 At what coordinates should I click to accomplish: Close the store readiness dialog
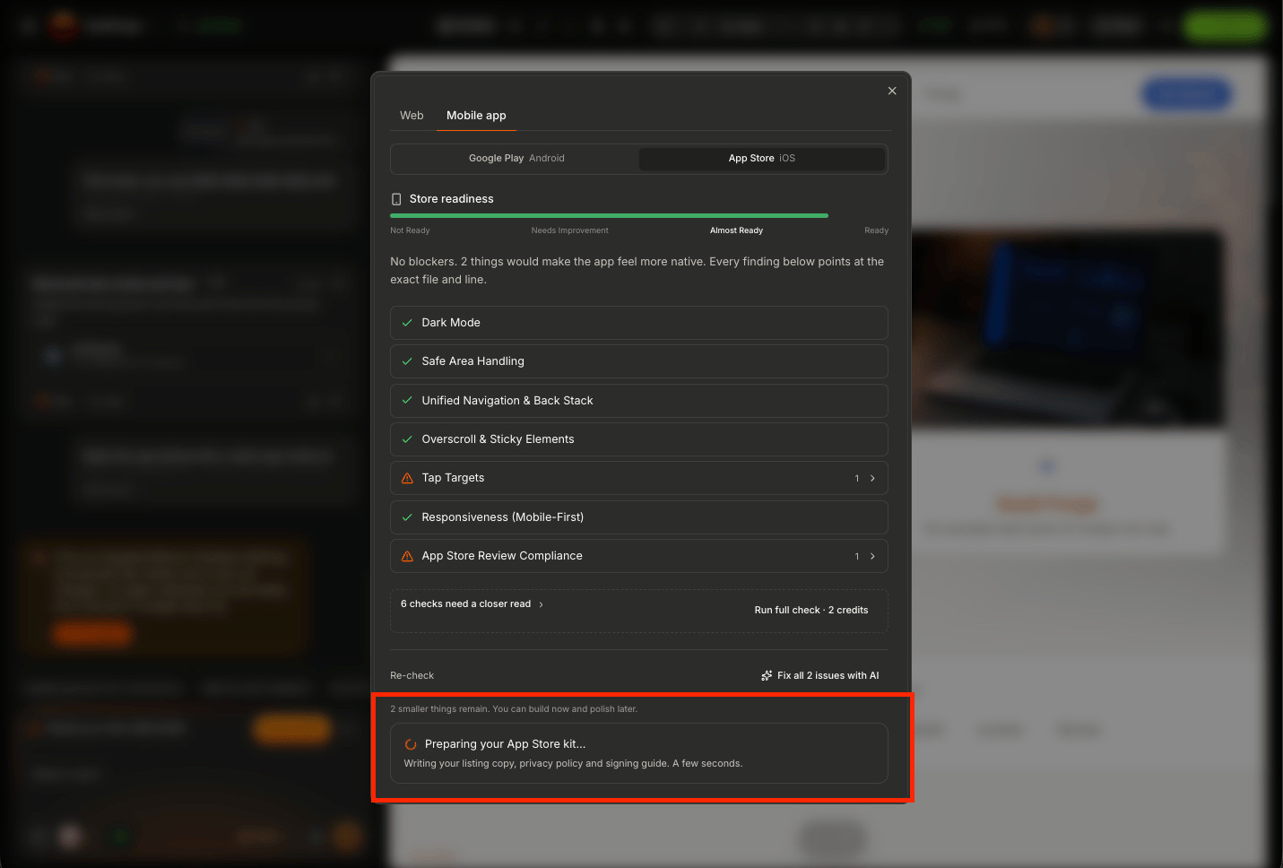point(892,91)
